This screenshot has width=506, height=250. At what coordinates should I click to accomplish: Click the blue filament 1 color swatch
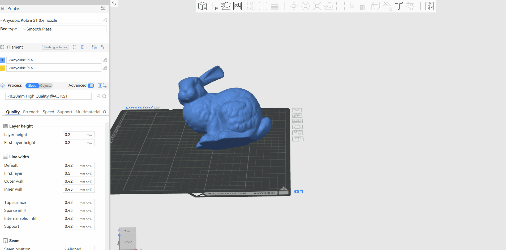click(x=2, y=60)
